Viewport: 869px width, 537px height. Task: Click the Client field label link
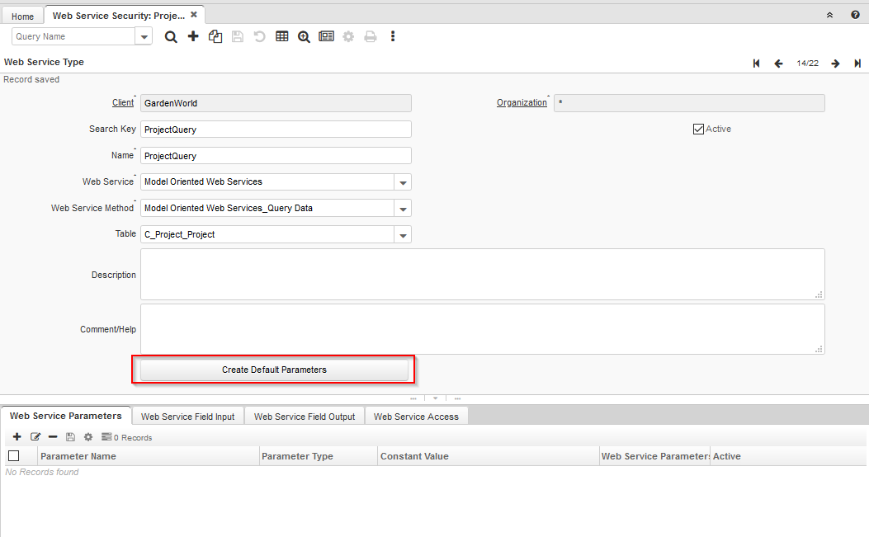[x=123, y=103]
